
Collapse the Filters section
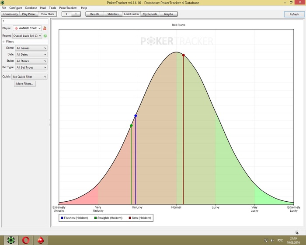[x=3, y=42]
